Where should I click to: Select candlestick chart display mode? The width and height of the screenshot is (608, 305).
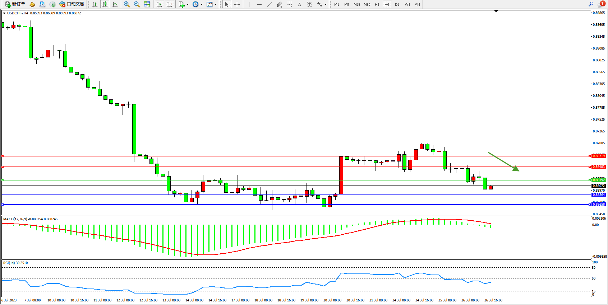[105, 4]
